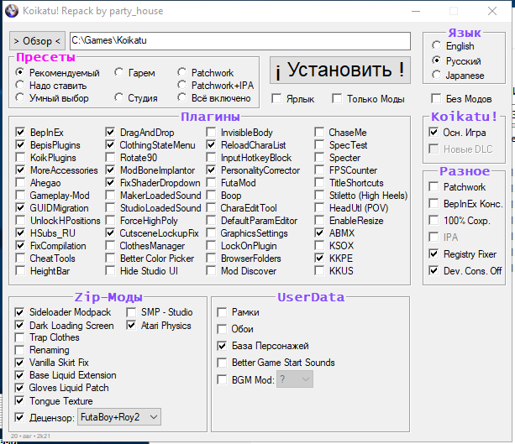Open the BGM Mod dropdown
The height and width of the screenshot is (444, 515).
click(295, 379)
